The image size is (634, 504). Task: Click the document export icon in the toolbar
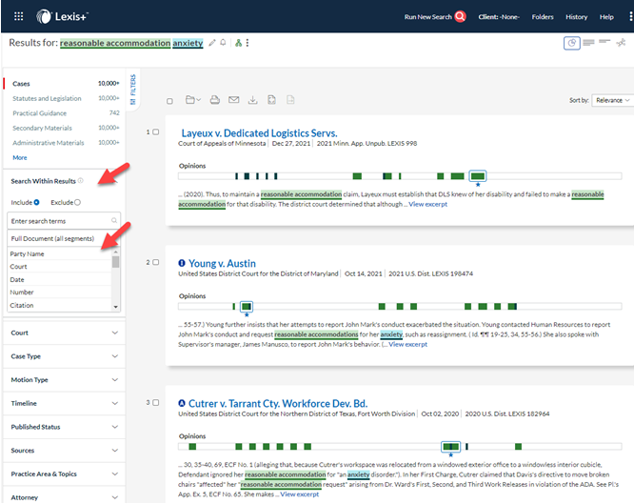(271, 100)
